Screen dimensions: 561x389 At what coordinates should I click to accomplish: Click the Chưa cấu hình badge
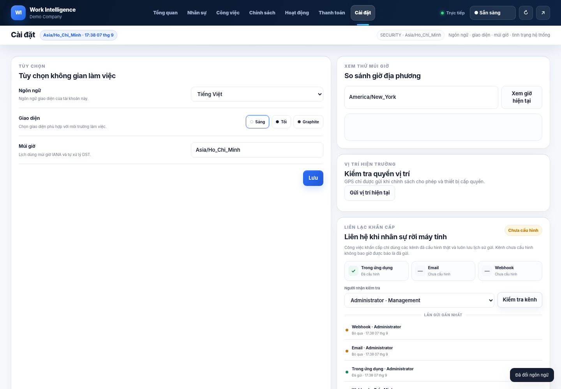click(523, 230)
